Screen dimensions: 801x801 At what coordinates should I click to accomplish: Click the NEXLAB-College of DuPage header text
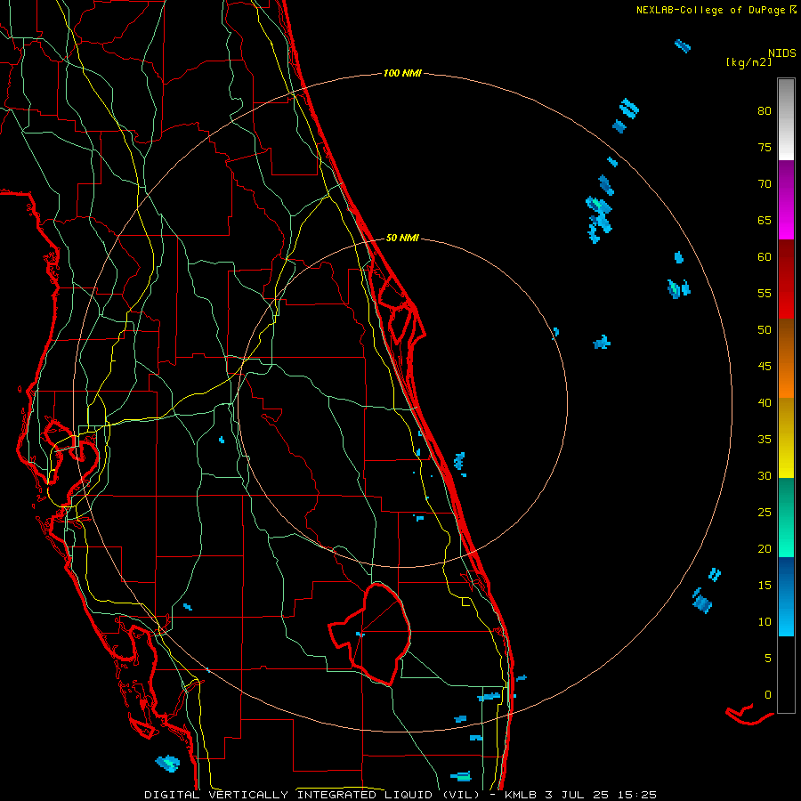click(710, 10)
